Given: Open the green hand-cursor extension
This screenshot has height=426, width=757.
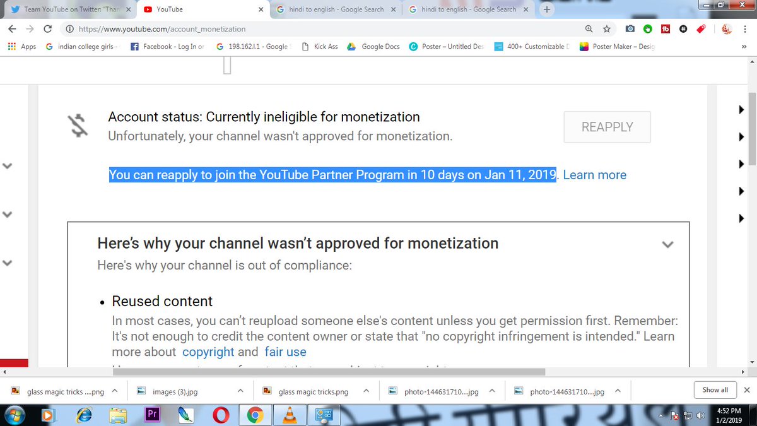Looking at the screenshot, I should 648,29.
